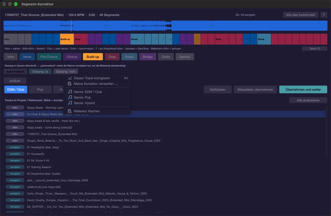Viewport: 331px width, 216px height.
Task: Set label chip to Intro
Action: click(x=11, y=57)
